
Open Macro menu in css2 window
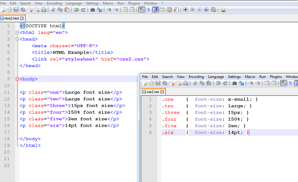pyautogui.click(x=250, y=77)
